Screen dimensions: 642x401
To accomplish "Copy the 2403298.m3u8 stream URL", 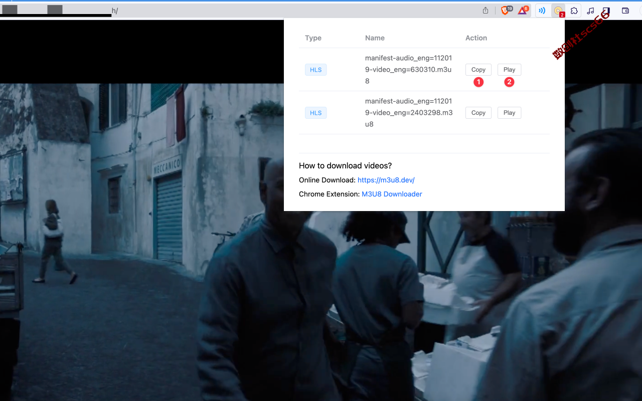I will [x=478, y=113].
